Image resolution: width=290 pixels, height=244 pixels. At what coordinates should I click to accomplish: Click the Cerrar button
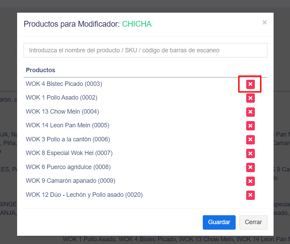point(253,222)
